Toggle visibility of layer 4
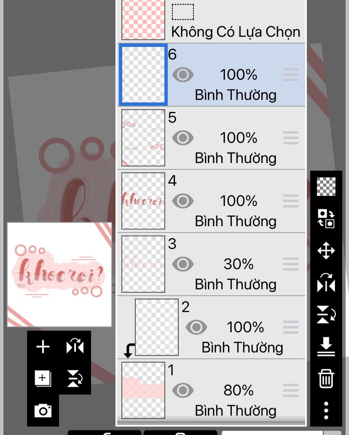The image size is (349, 435). (x=183, y=201)
